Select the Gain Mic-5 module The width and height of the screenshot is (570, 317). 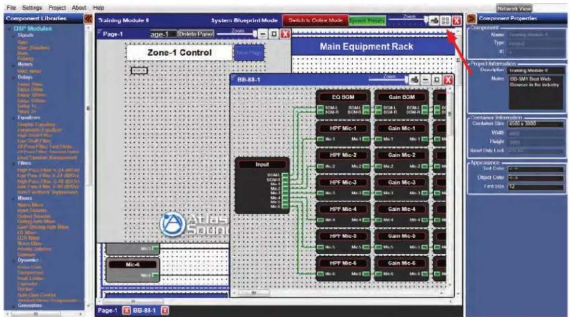(x=401, y=241)
